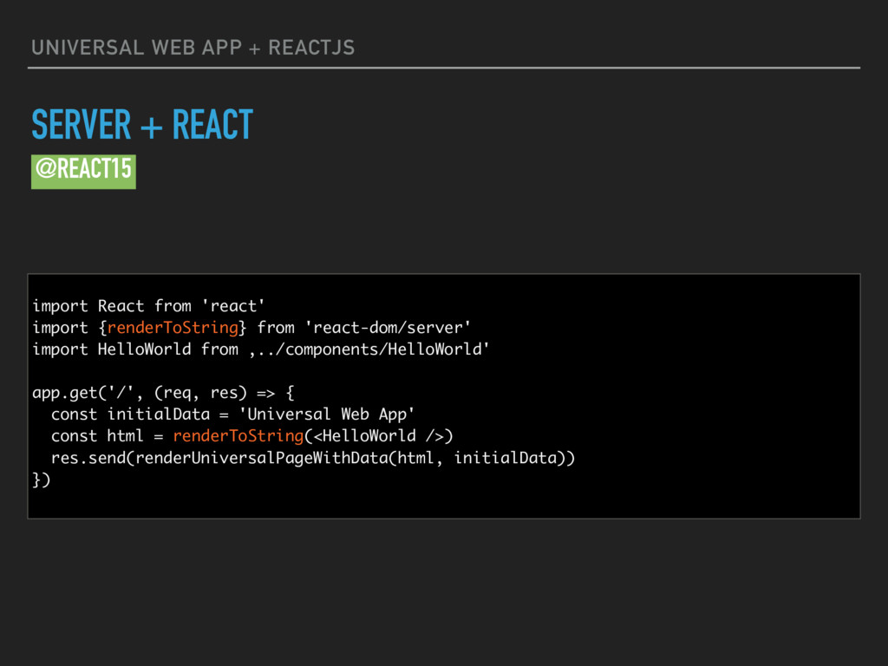The width and height of the screenshot is (888, 666).
Task: Click the 'const initialData' code line
Action: (232, 415)
